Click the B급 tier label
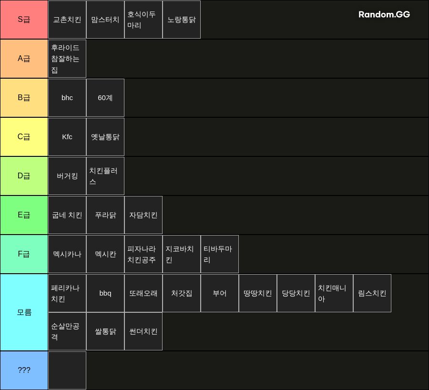The image size is (429, 390). click(24, 98)
